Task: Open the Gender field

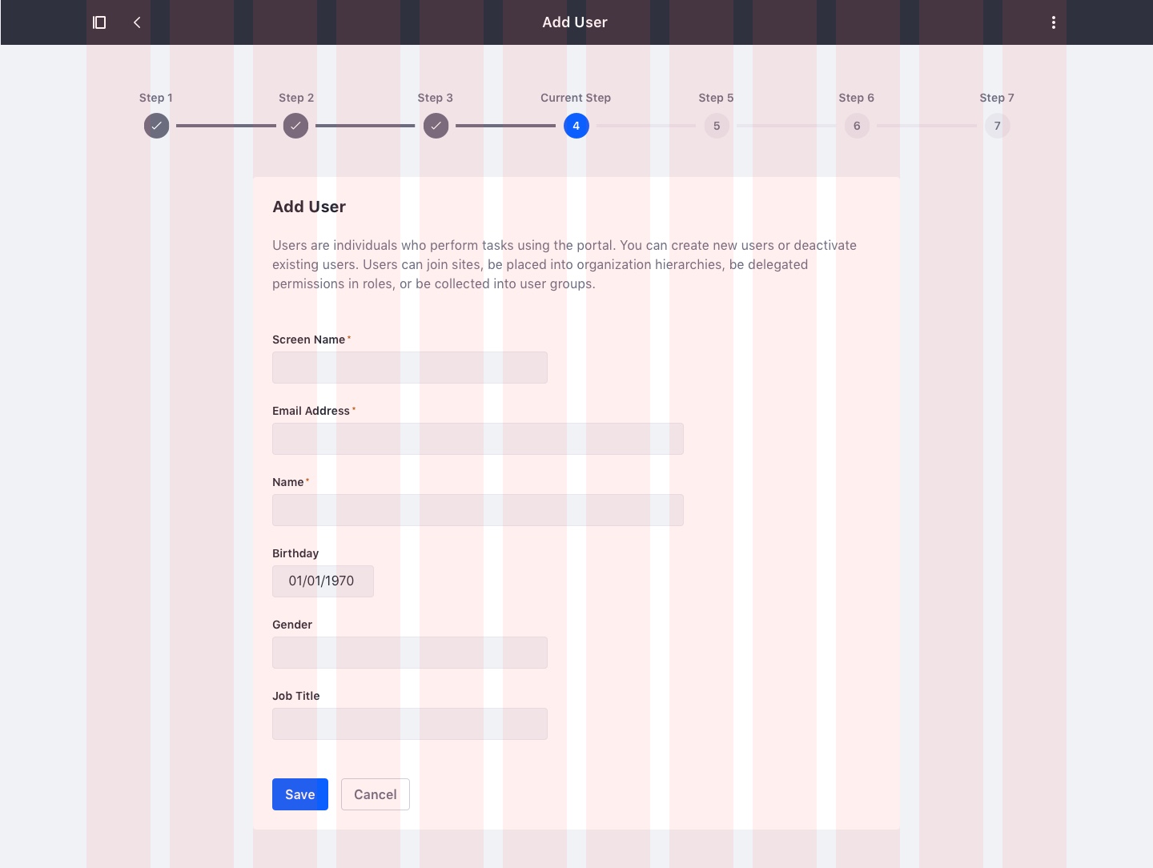Action: (410, 653)
